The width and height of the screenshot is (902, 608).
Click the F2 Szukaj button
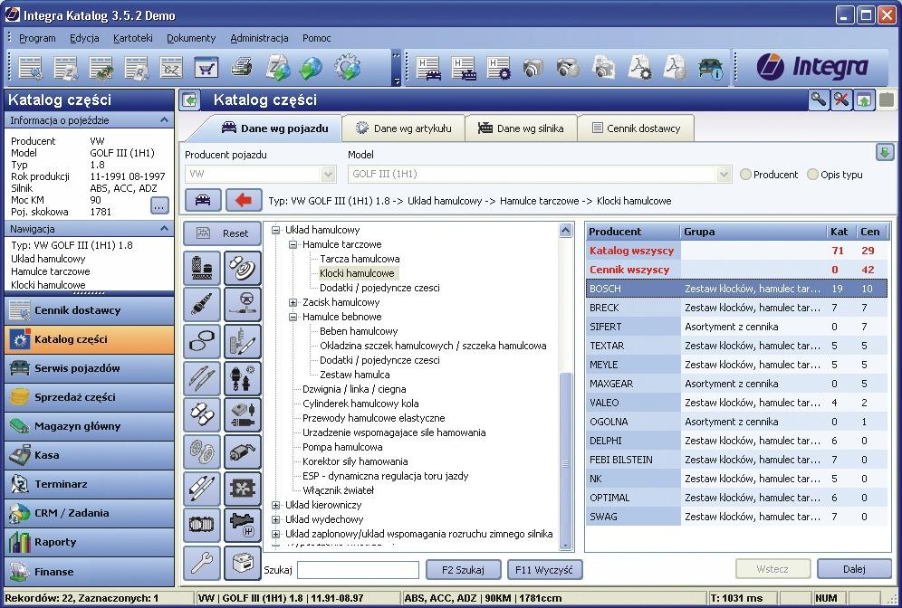pos(463,569)
